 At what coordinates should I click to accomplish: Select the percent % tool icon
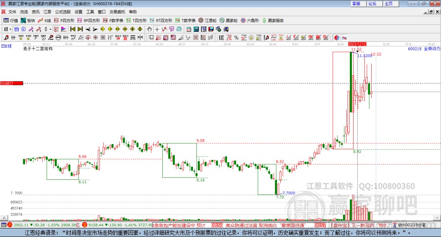click(236, 37)
